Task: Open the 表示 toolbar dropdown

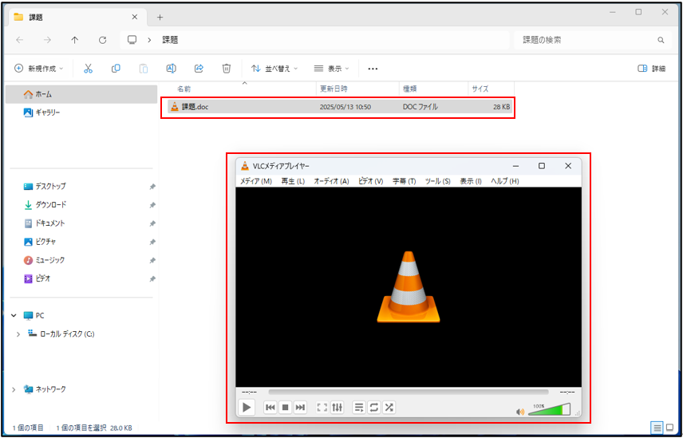Action: [x=331, y=69]
